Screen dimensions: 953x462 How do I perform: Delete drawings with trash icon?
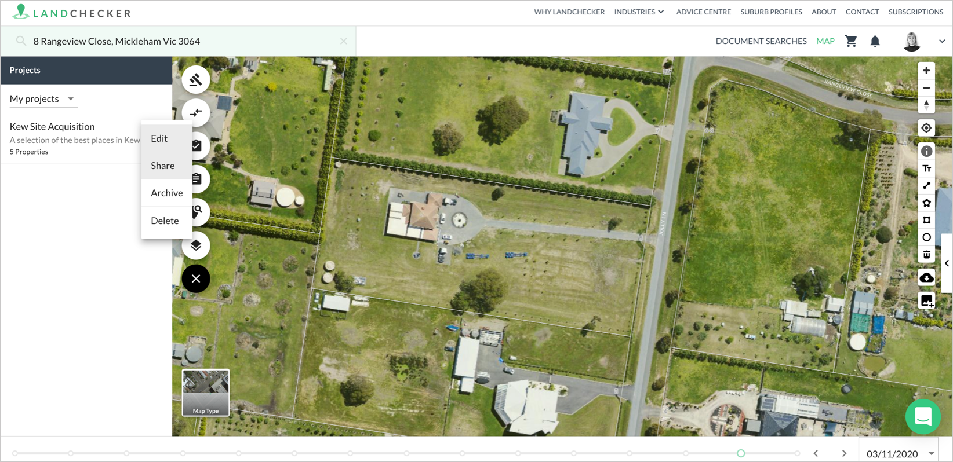point(927,255)
